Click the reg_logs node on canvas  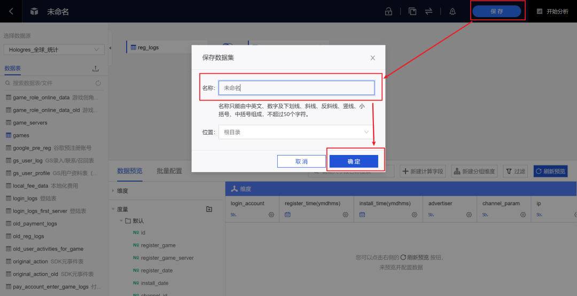(x=159, y=47)
